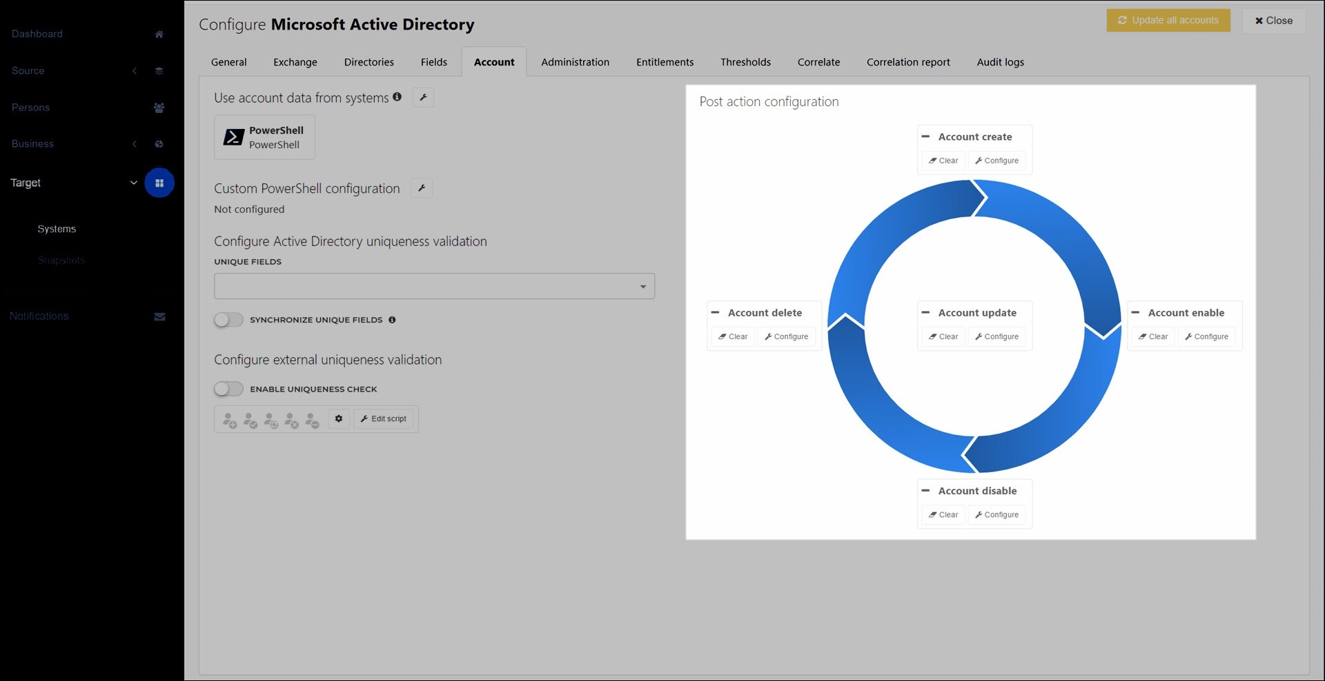Image resolution: width=1325 pixels, height=681 pixels.
Task: Select the Account tab
Action: click(494, 62)
